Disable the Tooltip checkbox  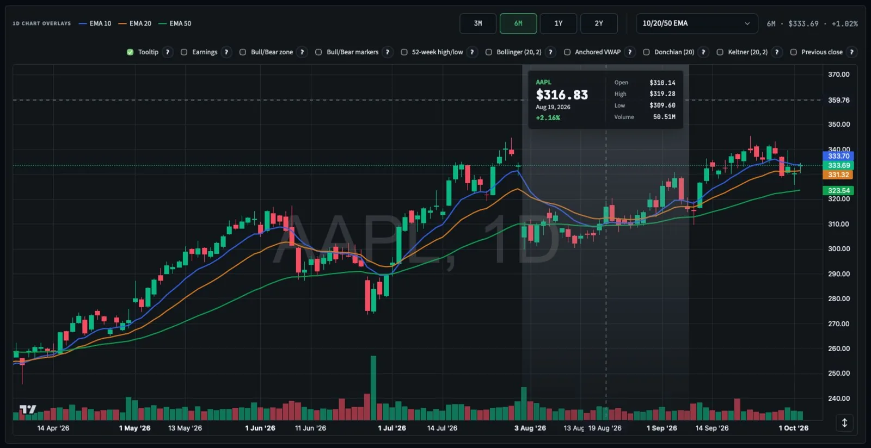[x=130, y=52]
